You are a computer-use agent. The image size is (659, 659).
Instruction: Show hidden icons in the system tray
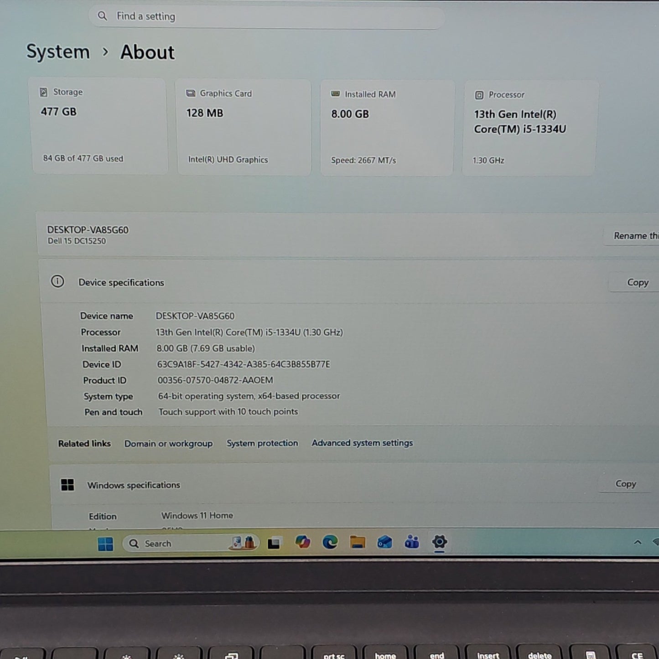pos(638,542)
